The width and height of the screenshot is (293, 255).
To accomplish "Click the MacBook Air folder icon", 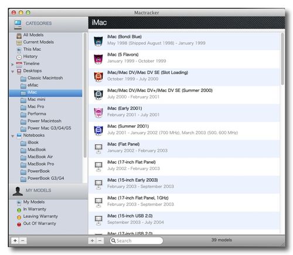I will point(23,158).
